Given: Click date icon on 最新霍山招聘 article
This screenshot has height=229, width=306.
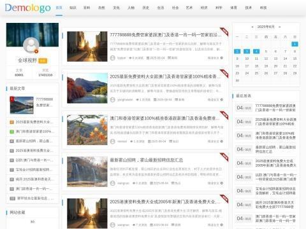Looking at the screenshot, I should click(151, 183).
